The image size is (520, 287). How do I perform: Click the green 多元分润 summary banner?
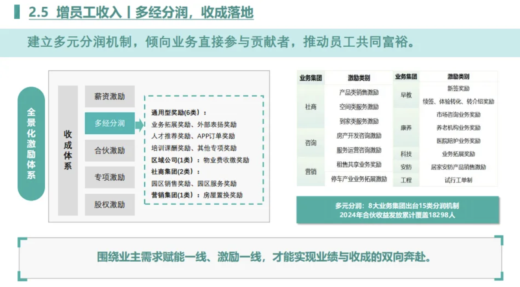pos(397,210)
